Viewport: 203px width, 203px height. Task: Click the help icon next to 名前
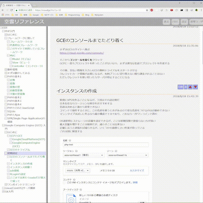coord(70,141)
